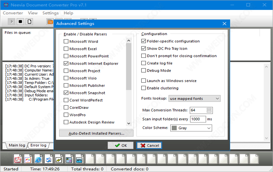Click the Cancel button
This screenshot has height=172, width=273.
149,146
